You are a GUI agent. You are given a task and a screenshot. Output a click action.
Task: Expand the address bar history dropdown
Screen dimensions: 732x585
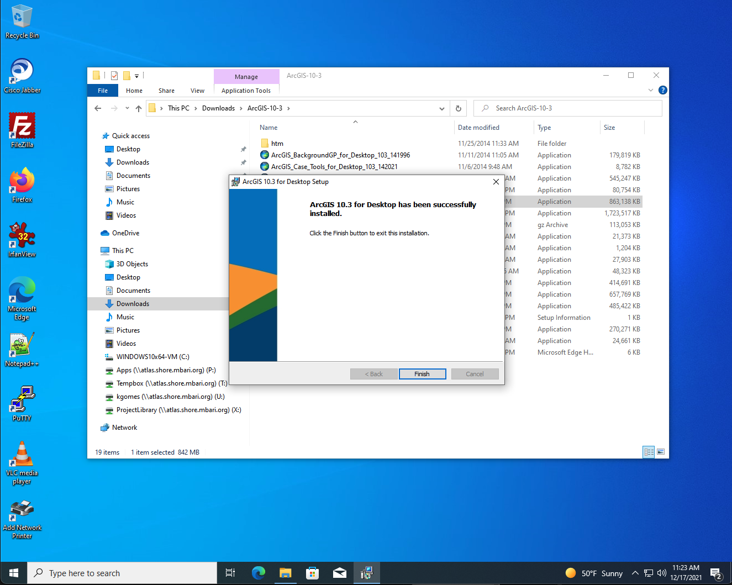click(x=441, y=108)
